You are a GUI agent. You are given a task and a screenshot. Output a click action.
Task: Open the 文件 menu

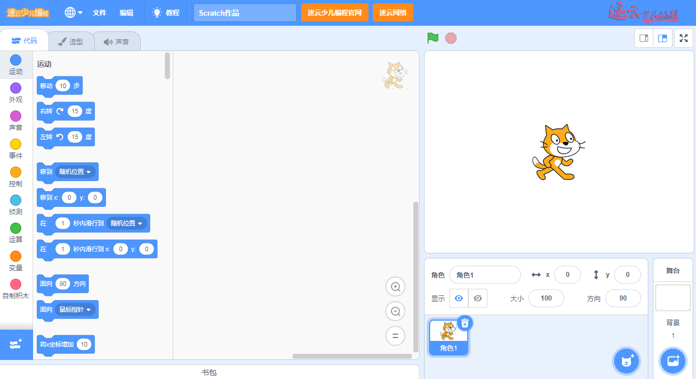point(99,12)
